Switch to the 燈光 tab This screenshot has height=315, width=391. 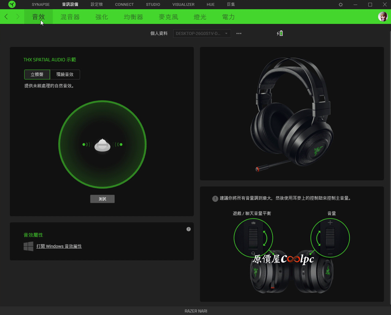point(200,17)
